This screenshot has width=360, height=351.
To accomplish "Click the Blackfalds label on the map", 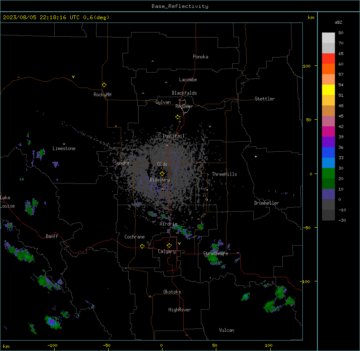I will (184, 93).
